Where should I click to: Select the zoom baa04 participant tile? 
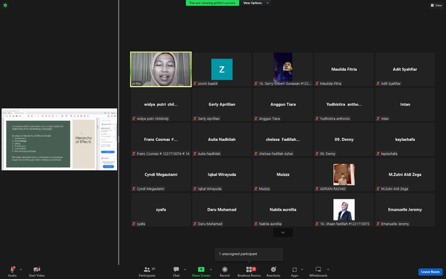[x=222, y=69]
